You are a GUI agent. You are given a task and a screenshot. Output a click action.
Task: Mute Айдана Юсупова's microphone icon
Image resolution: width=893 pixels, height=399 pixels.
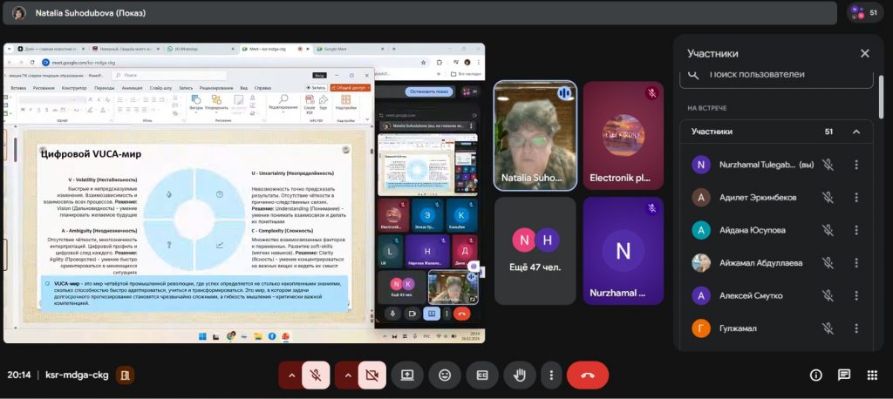pos(828,230)
